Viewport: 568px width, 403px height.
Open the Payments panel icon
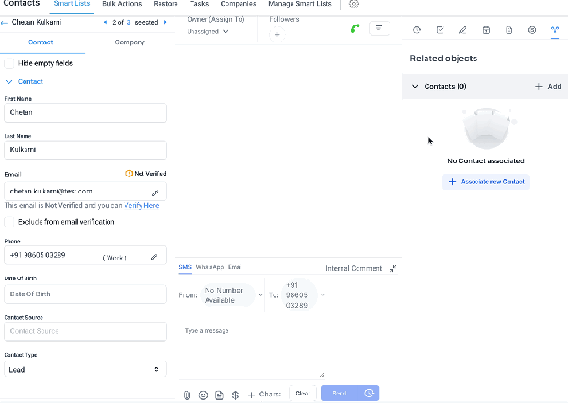[532, 30]
